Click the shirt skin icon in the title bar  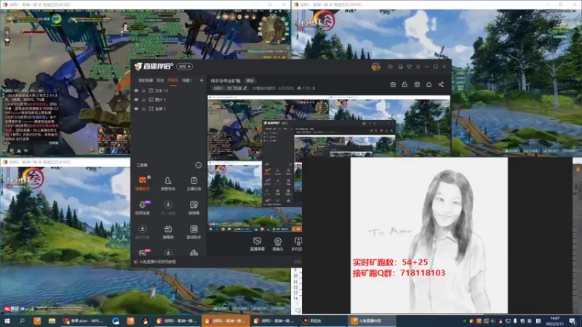click(x=409, y=67)
